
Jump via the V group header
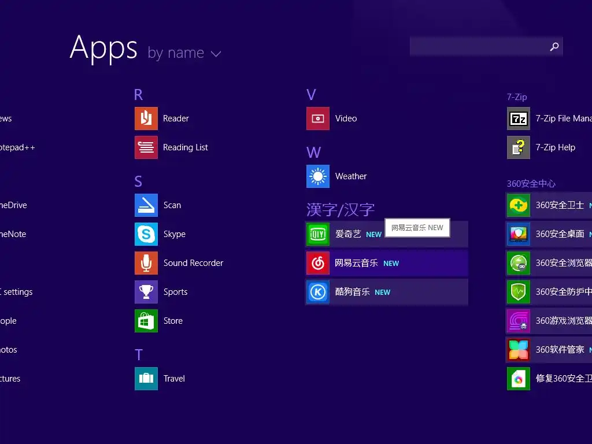[311, 95]
